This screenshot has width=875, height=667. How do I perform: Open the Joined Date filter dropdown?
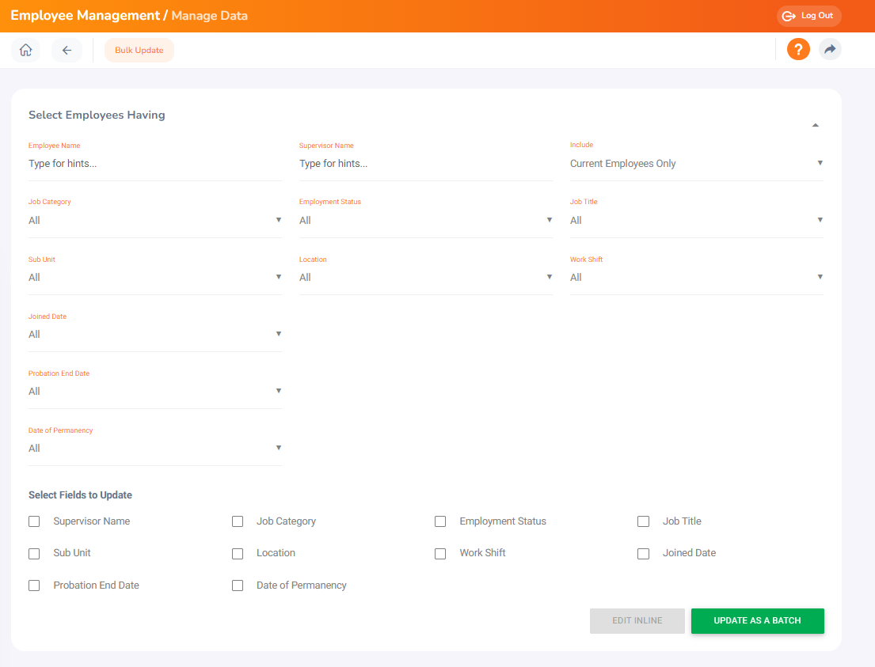[x=155, y=335]
